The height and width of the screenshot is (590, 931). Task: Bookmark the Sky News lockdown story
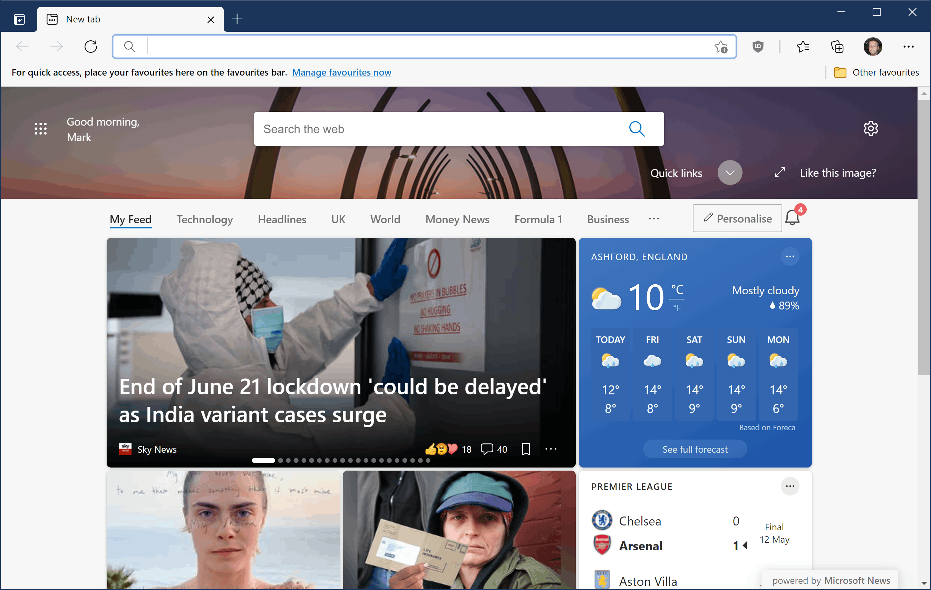coord(526,449)
